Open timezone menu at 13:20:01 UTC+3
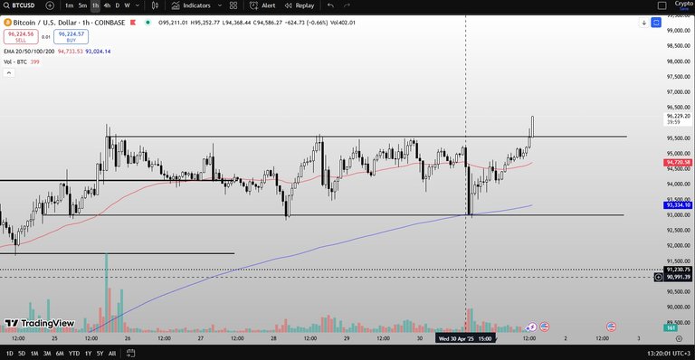Screen dimensions: 695x360 [669, 354]
